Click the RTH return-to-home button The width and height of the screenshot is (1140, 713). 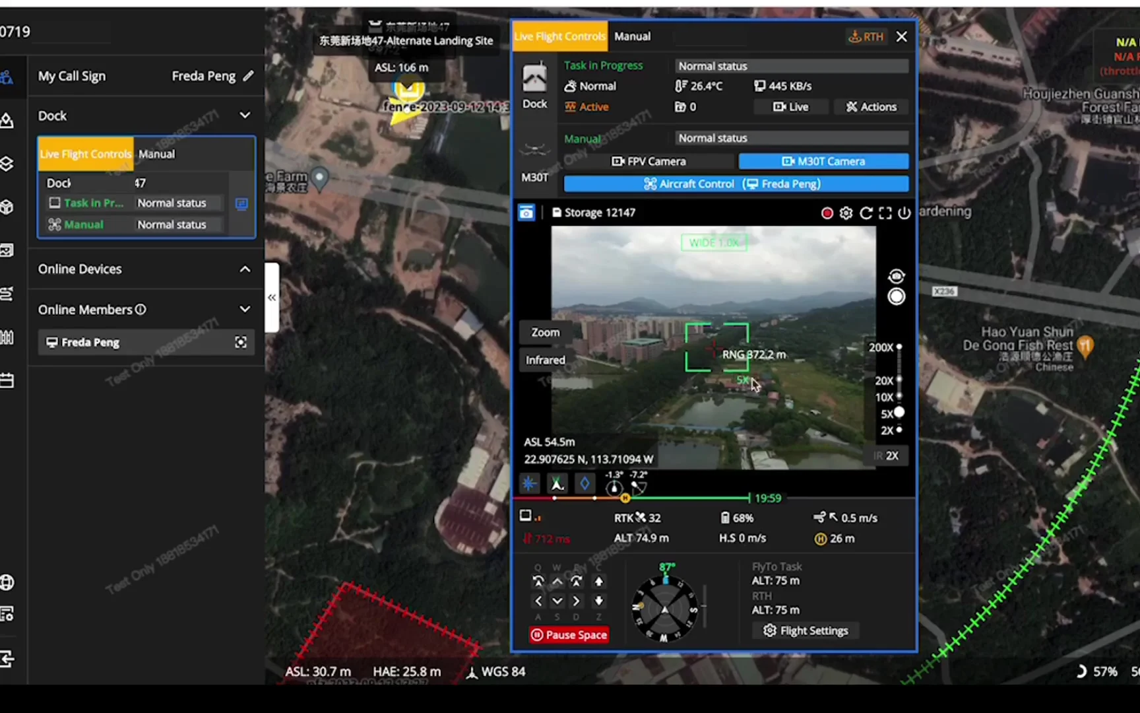[x=866, y=37]
